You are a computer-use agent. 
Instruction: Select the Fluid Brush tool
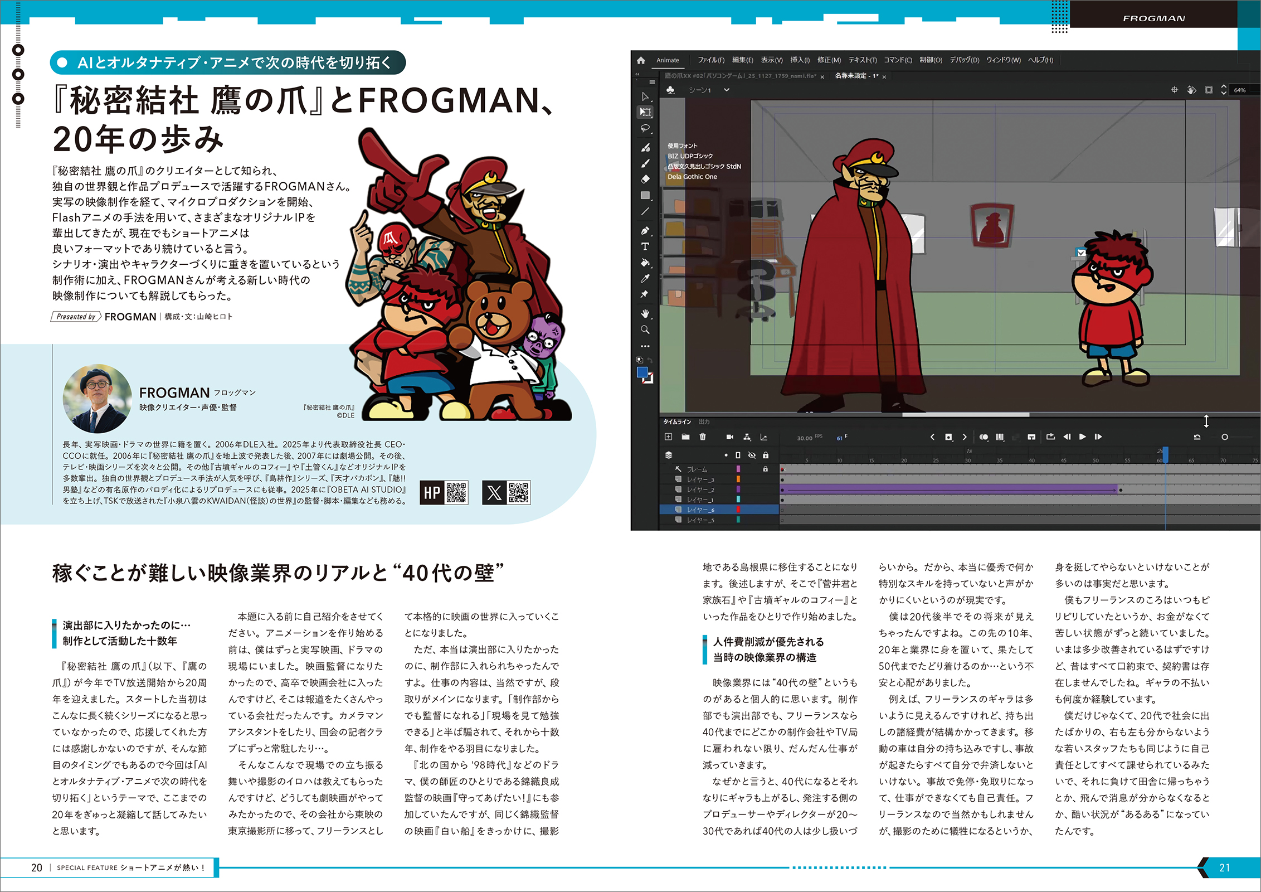645,148
